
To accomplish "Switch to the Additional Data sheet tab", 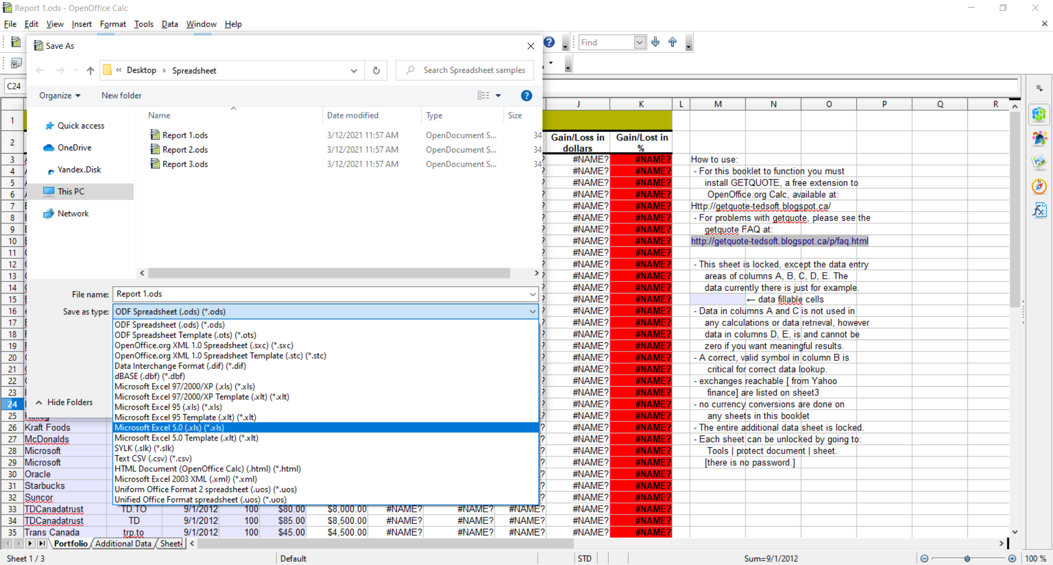I will (123, 544).
